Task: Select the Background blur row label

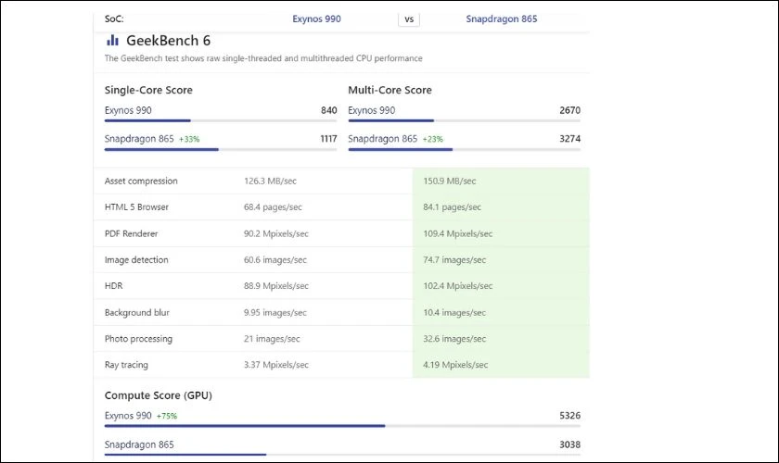Action: (137, 313)
